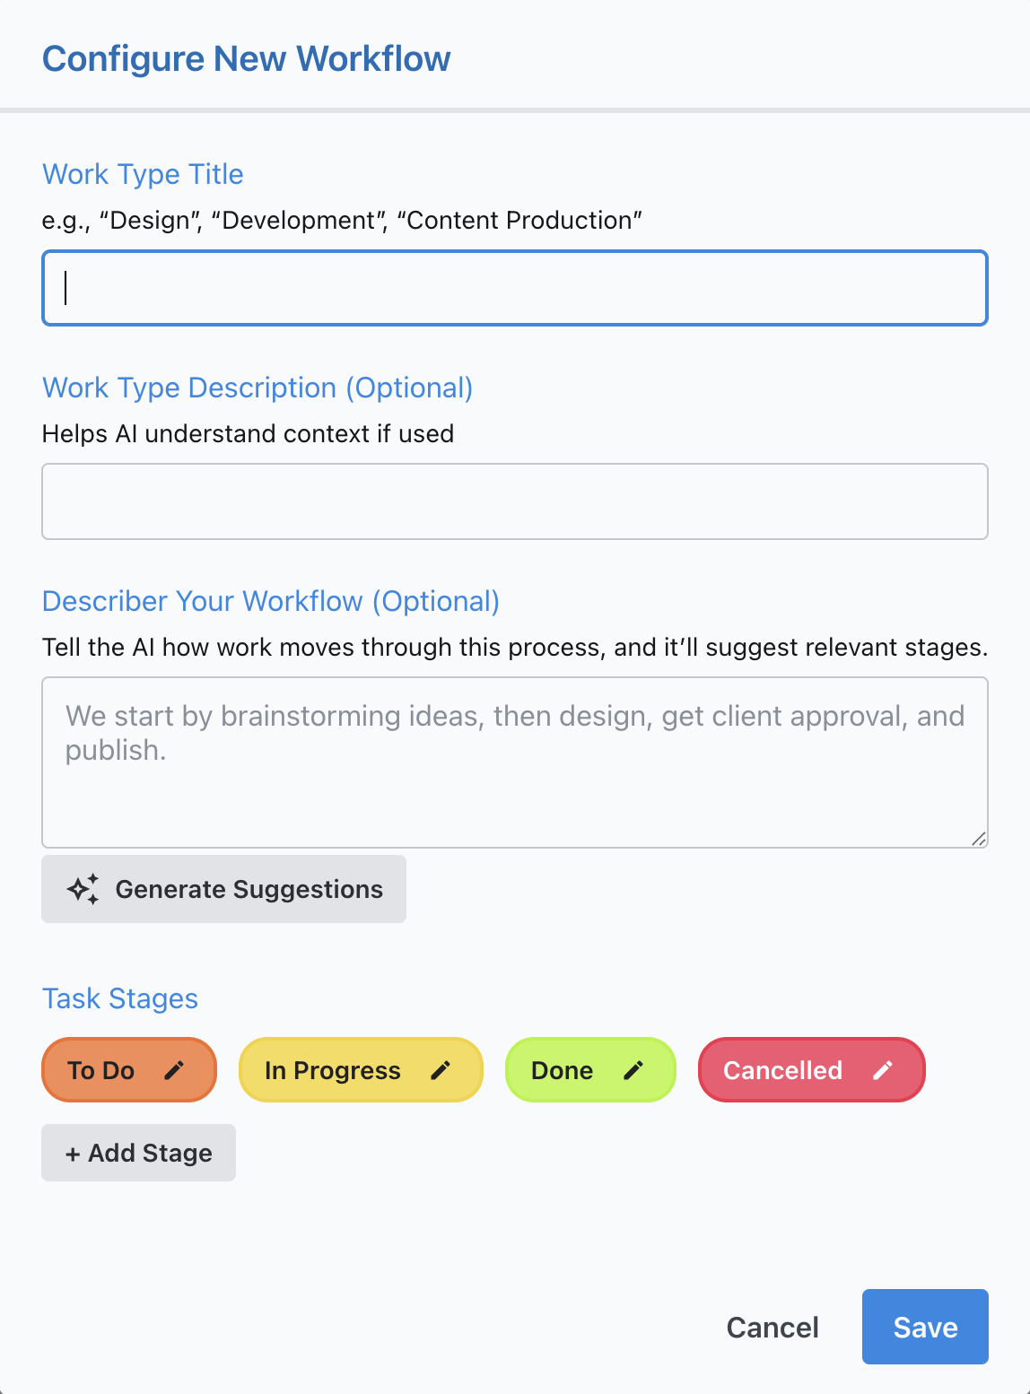Select the green Done stage pill
This screenshot has width=1030, height=1394.
(x=561, y=1069)
